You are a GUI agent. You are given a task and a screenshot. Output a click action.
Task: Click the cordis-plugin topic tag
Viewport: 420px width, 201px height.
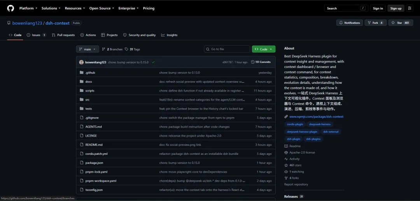pyautogui.click(x=295, y=124)
